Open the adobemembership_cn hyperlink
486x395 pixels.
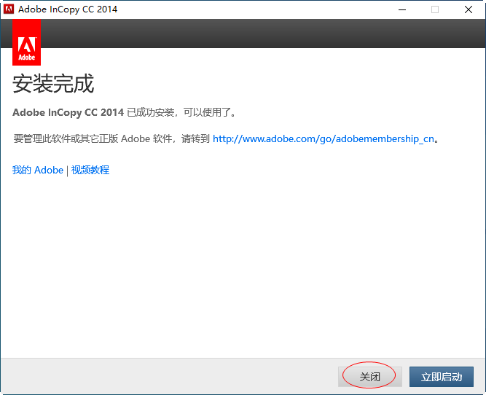point(324,138)
